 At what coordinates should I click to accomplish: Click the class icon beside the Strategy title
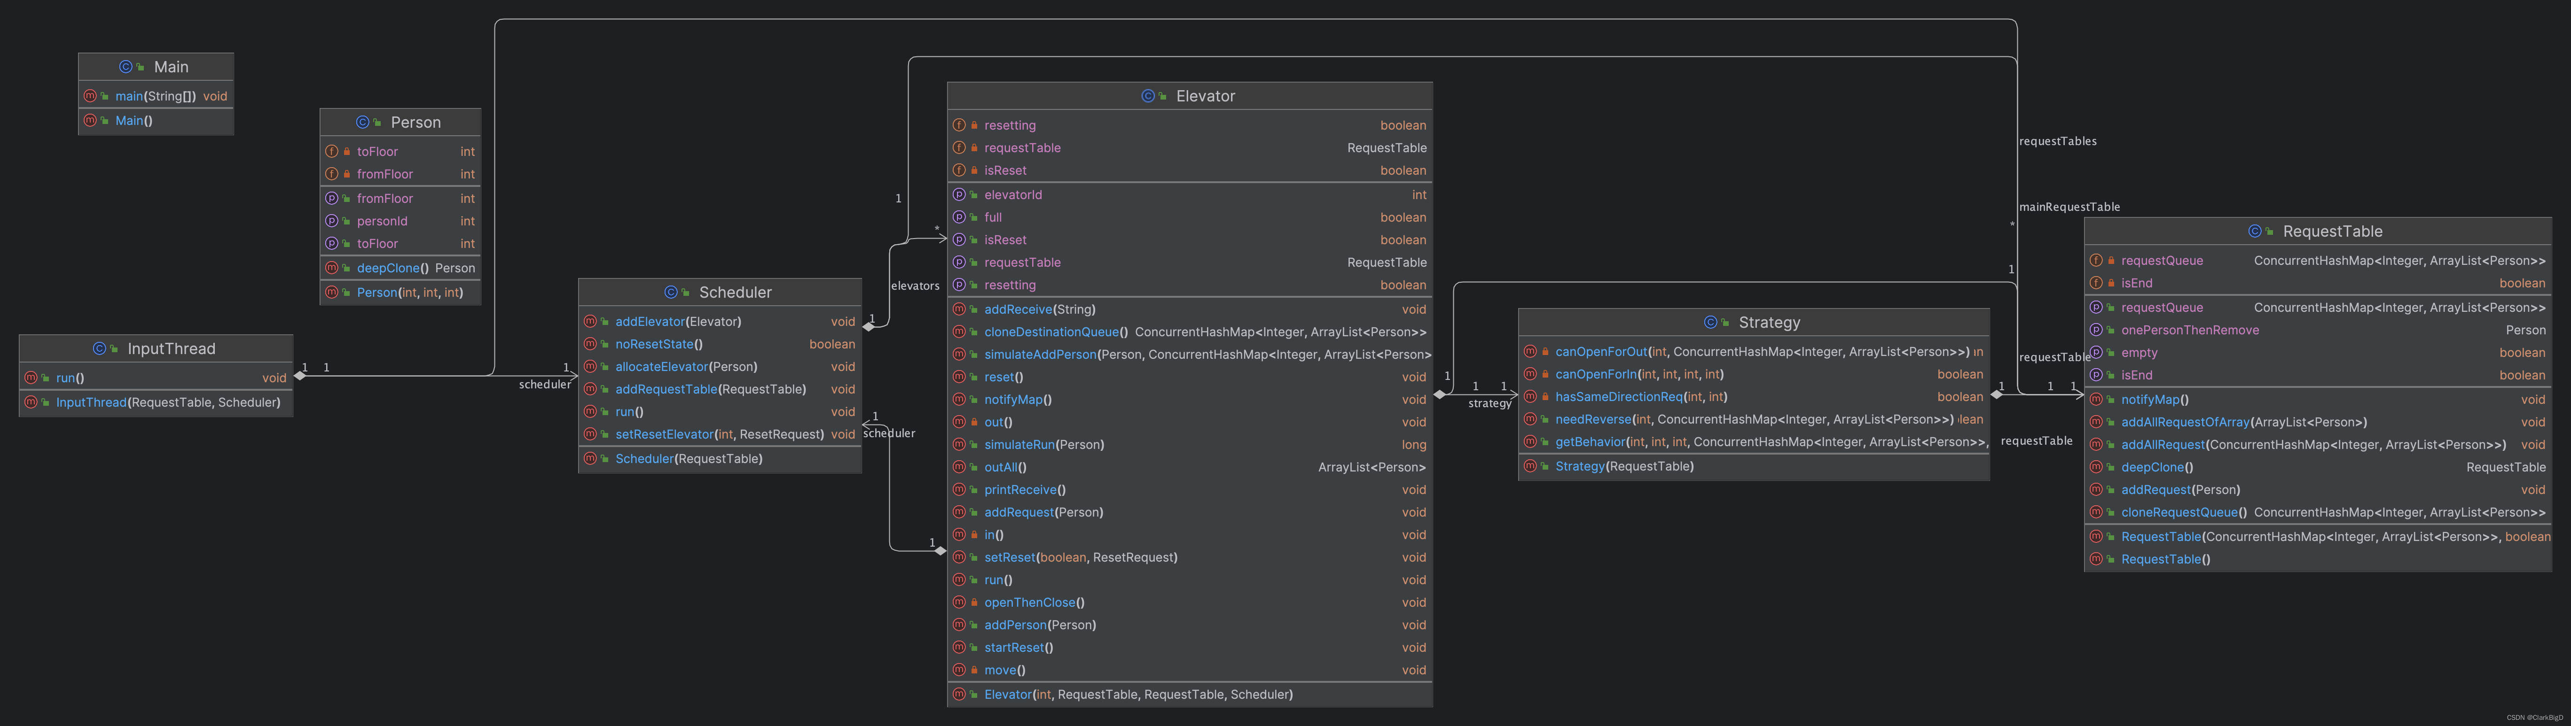coord(1712,323)
